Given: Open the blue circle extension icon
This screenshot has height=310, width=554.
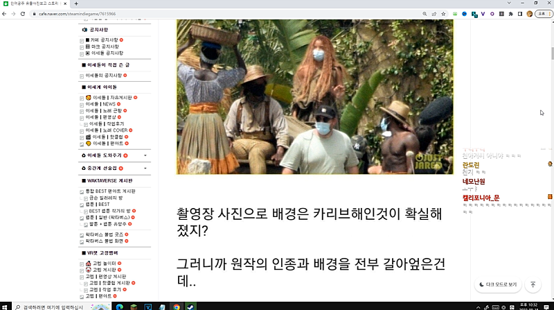Looking at the screenshot, I should 464,14.
